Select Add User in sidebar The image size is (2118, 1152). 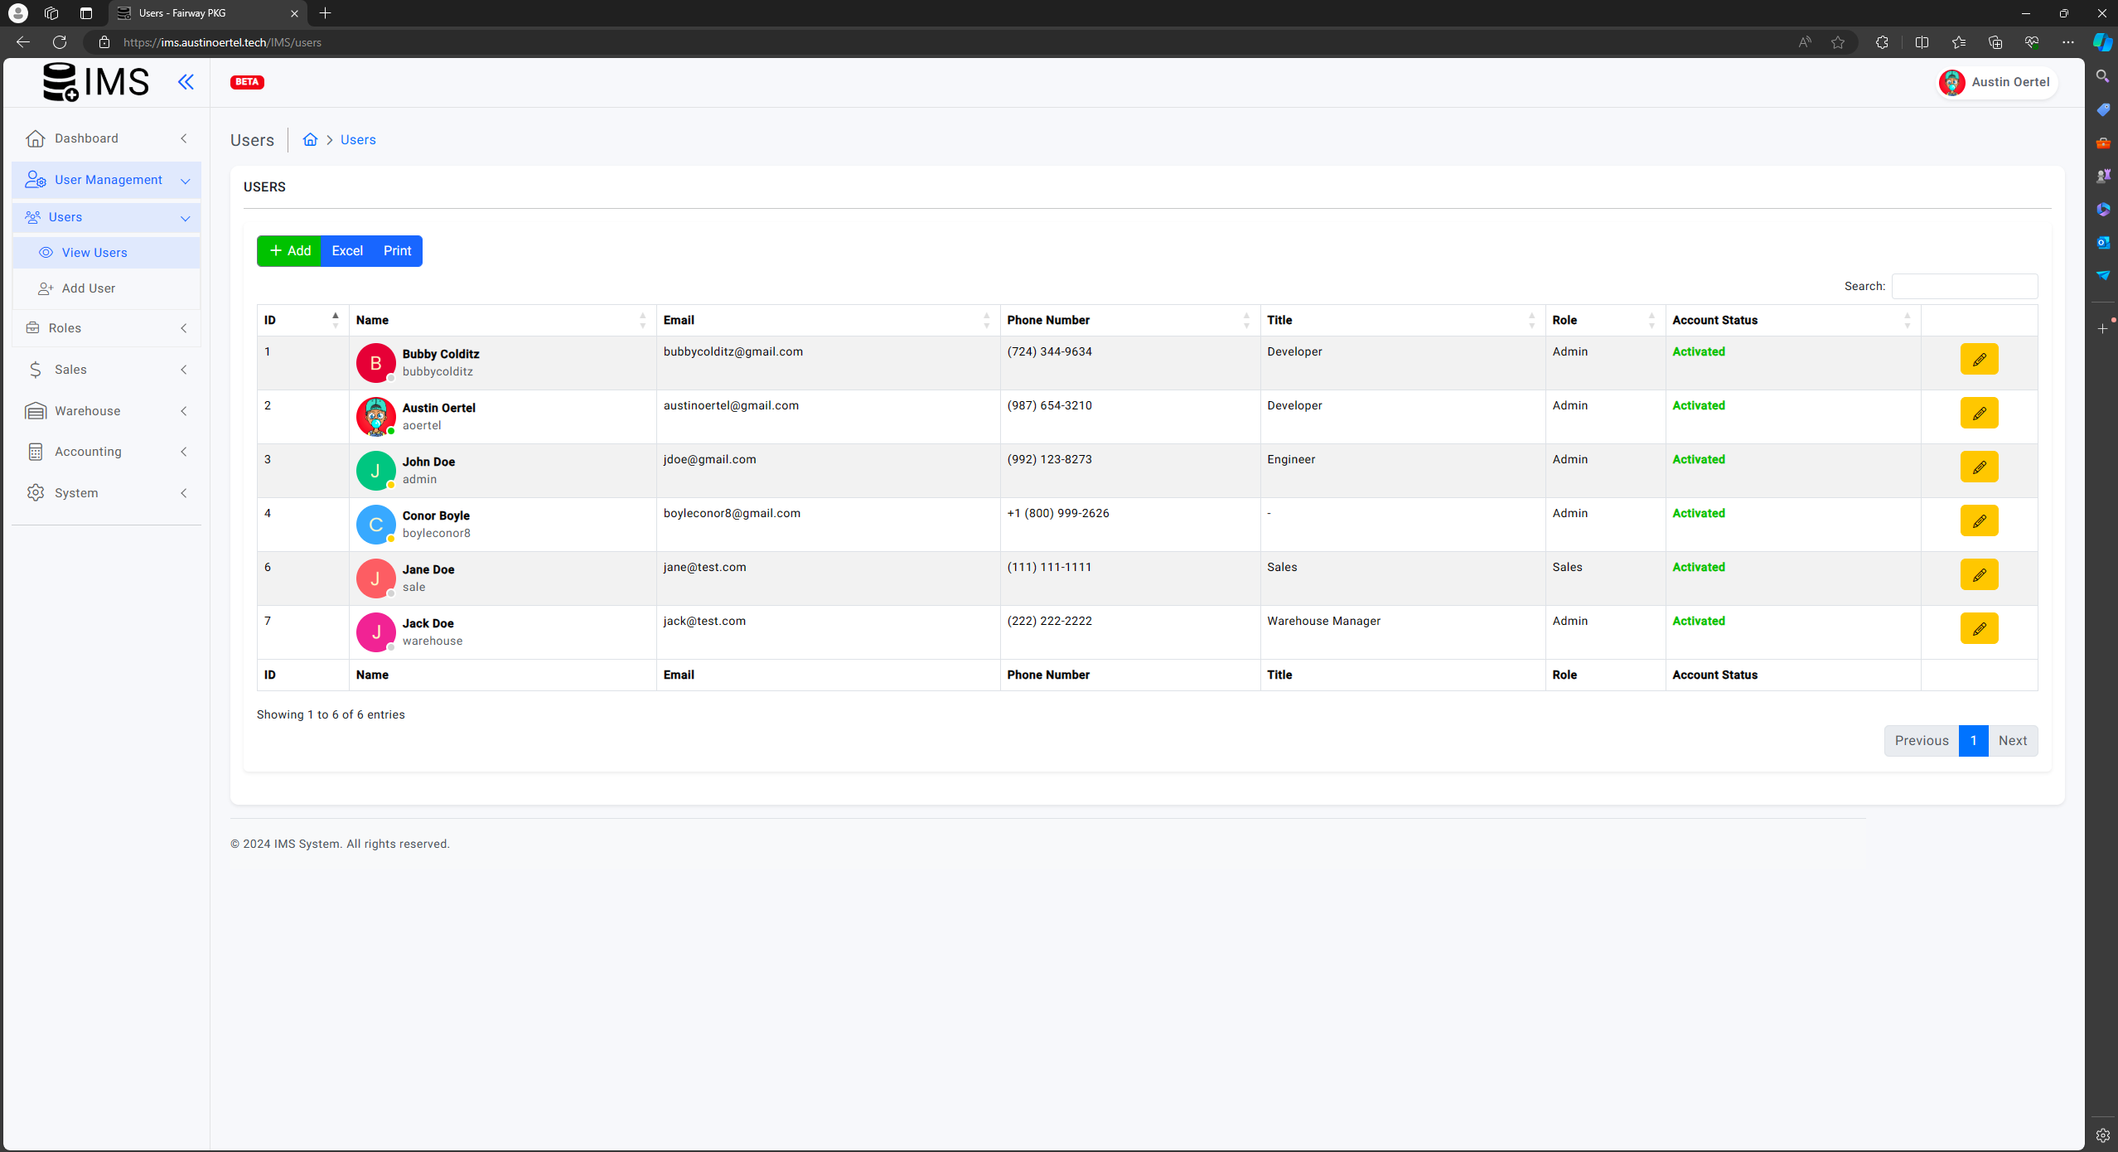coord(88,288)
